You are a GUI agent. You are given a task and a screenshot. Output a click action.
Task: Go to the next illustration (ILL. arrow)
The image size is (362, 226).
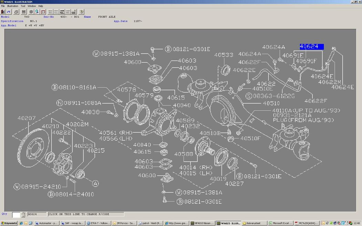coord(62,12)
